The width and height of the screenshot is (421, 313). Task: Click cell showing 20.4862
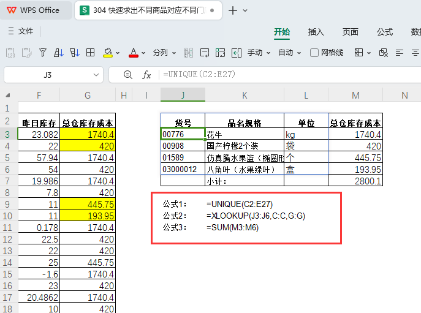pos(39,297)
